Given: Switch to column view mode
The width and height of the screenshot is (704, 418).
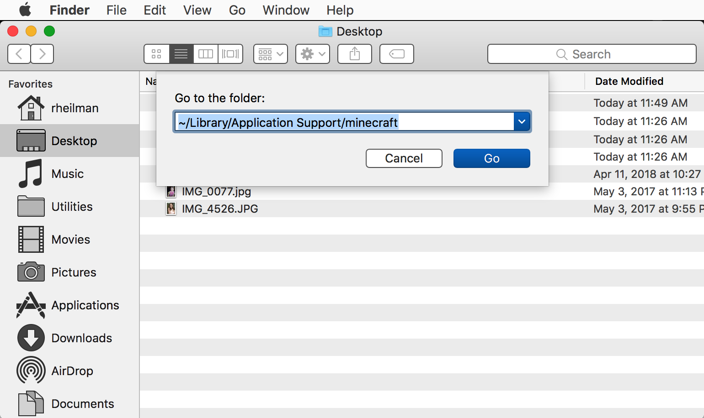Looking at the screenshot, I should 206,54.
